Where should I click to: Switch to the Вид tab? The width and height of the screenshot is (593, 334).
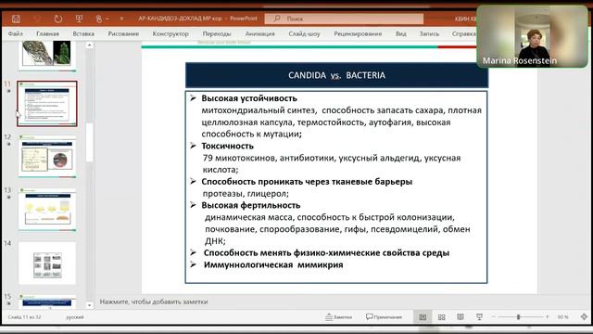[x=401, y=33]
